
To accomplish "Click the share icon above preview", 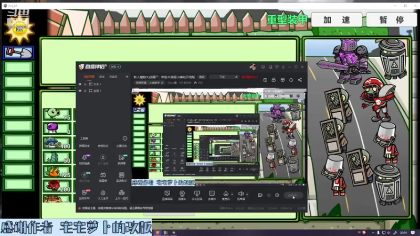I will (x=300, y=80).
